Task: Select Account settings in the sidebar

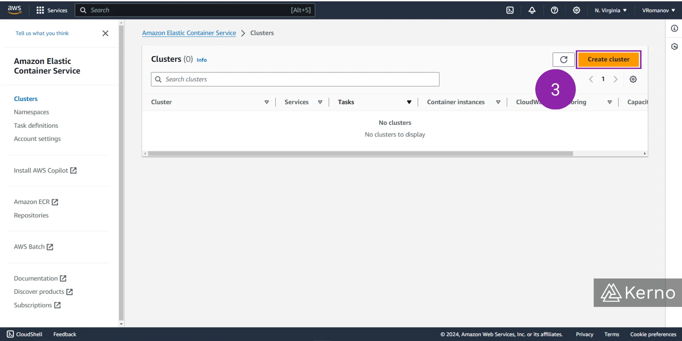Action: [37, 139]
